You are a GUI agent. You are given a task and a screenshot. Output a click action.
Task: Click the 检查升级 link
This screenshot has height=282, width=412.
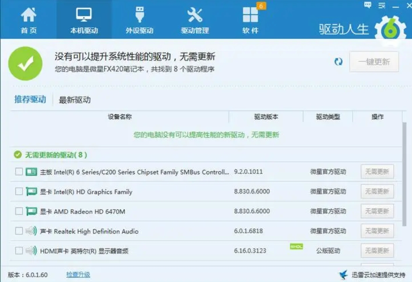pos(78,274)
